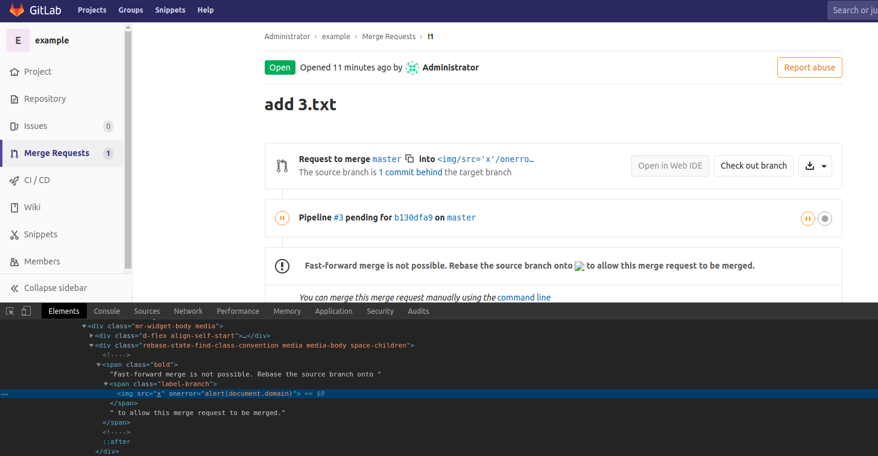The image size is (878, 456).
Task: Click the search input field
Action: [x=853, y=10]
